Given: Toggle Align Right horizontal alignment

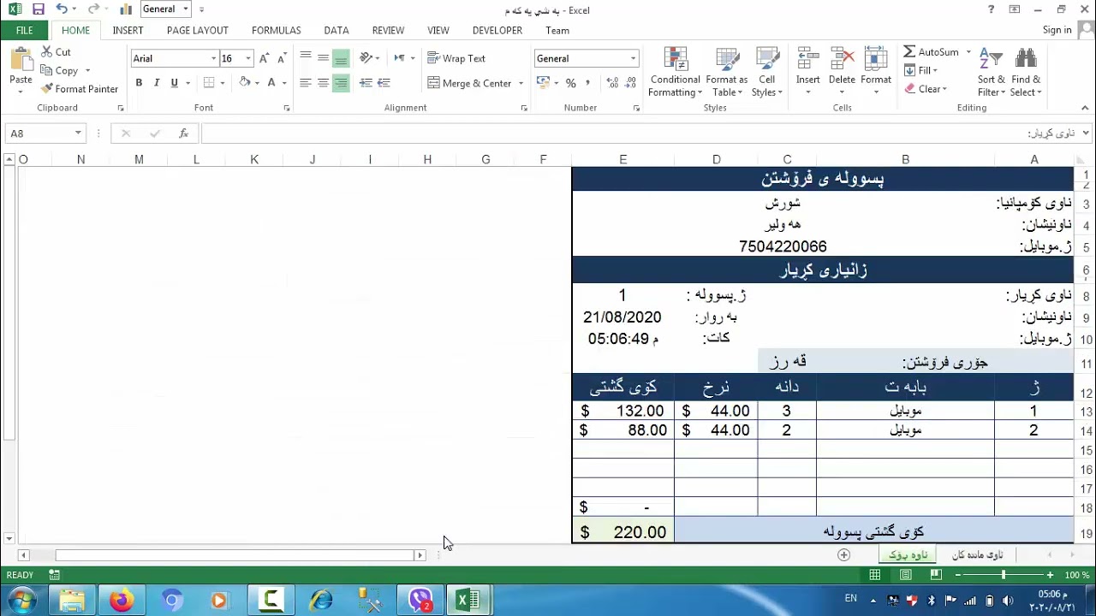Looking at the screenshot, I should tap(341, 83).
